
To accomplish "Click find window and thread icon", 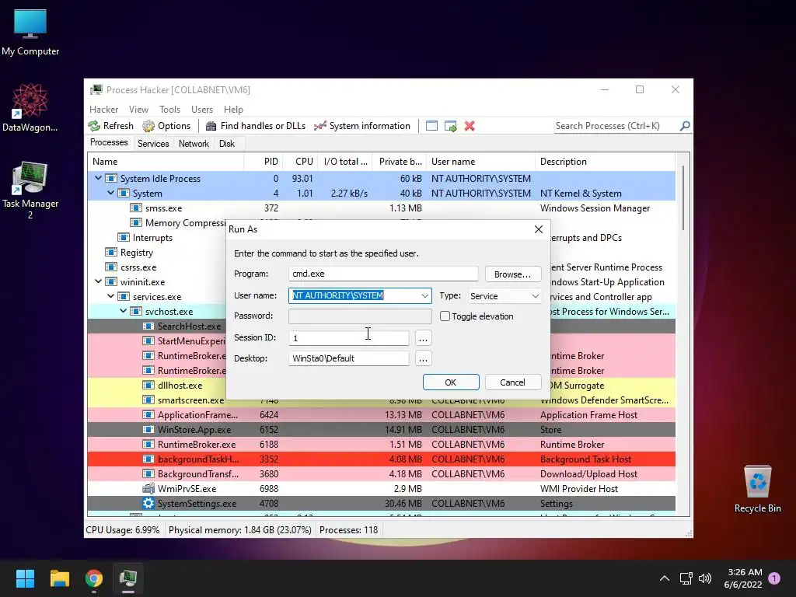I will coord(450,126).
